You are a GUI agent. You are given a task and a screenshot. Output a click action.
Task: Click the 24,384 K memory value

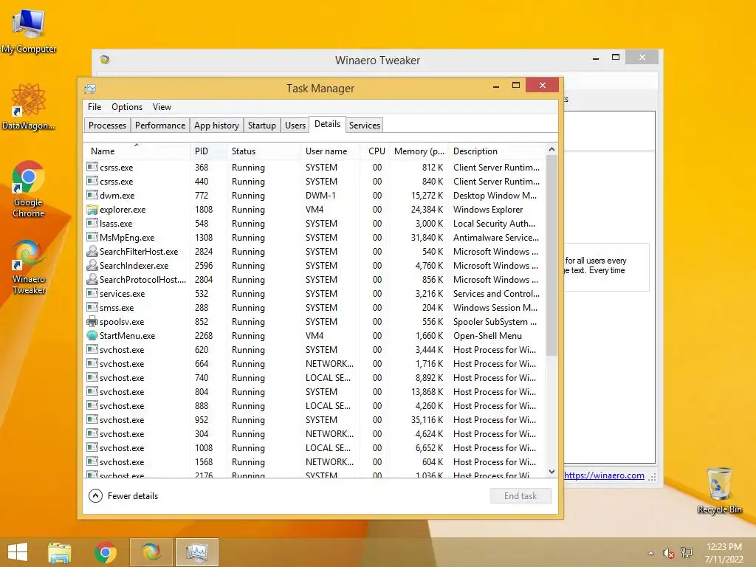click(x=427, y=209)
